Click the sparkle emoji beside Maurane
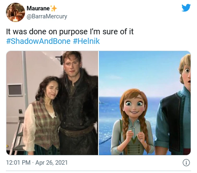 pos(53,8)
